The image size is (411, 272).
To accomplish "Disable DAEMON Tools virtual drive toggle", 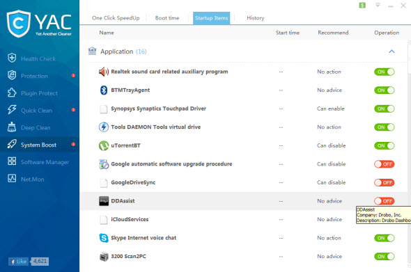I will pyautogui.click(x=385, y=127).
